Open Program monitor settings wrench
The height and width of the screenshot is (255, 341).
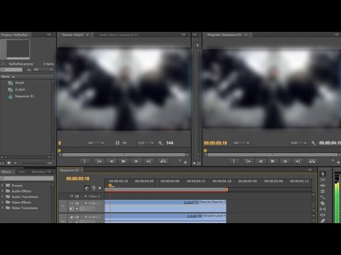point(313,143)
